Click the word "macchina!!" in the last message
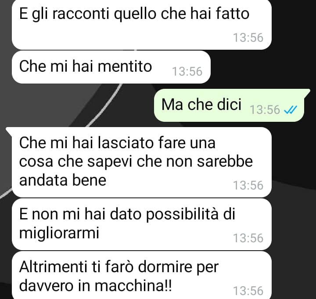 133,286
